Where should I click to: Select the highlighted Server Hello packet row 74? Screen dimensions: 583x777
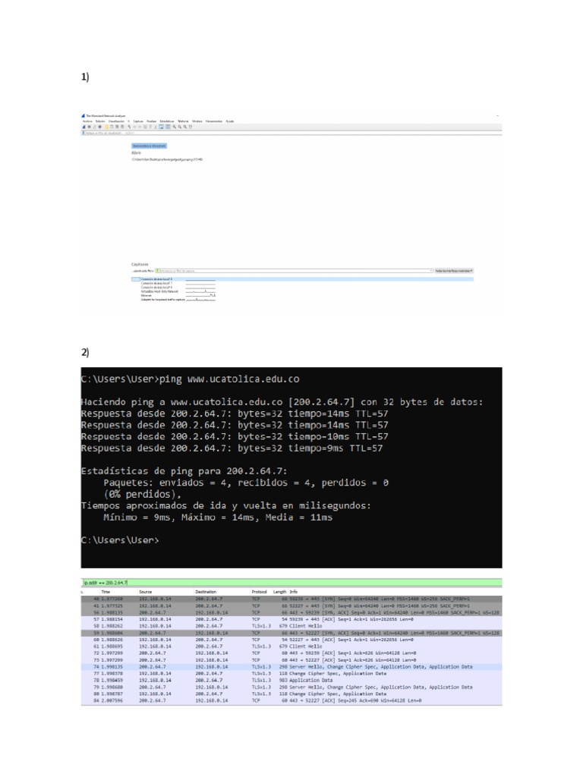click(291, 667)
